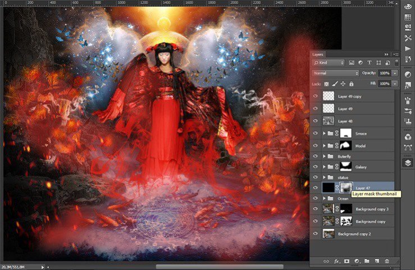
Task: Filter layers by smart objects icon
Action: pos(387,63)
